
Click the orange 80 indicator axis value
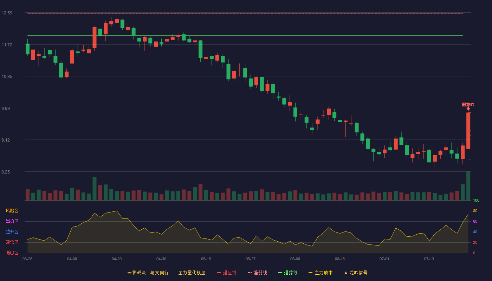point(475,211)
